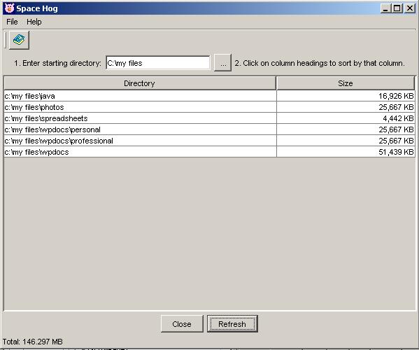Maximize the Space Hog window
Viewport: 419px width, 350px height.
pos(397,8)
